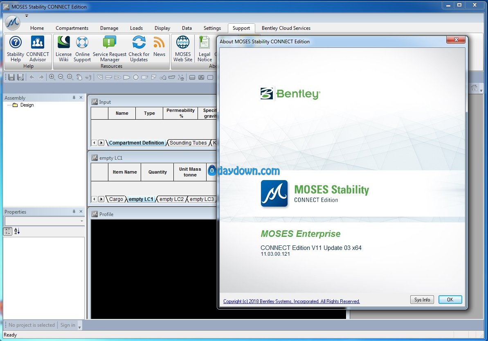Open the Bentley Cloud Services tab
This screenshot has height=341, width=488.
coord(286,28)
